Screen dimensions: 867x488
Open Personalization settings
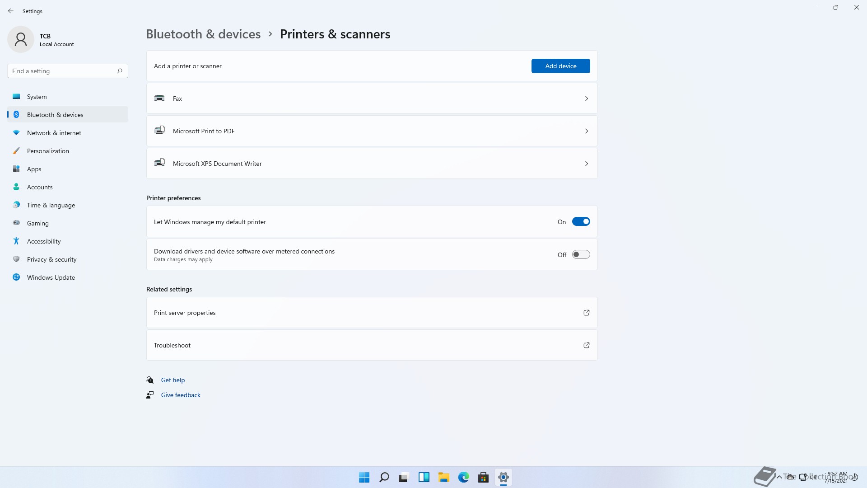(68, 151)
